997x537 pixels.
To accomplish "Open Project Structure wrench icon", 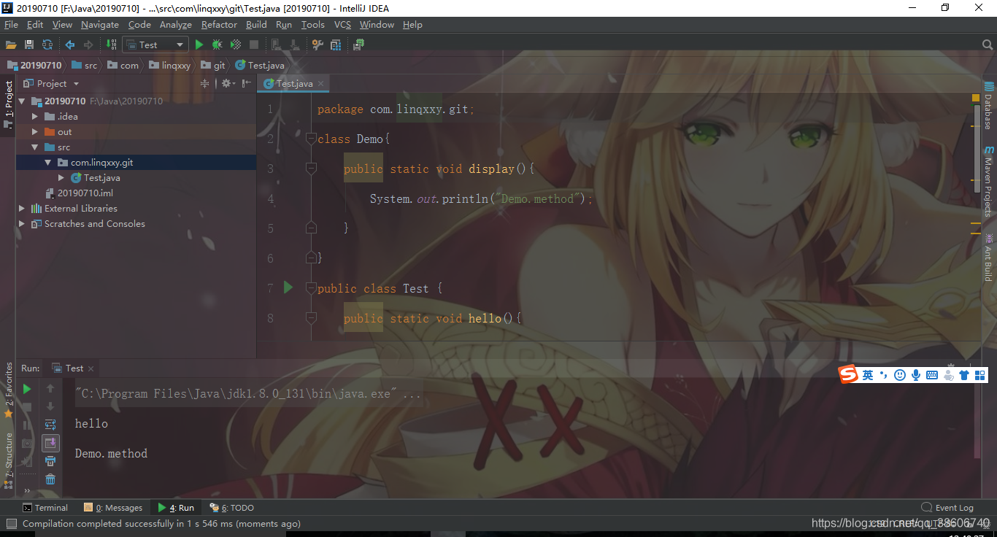I will point(317,45).
